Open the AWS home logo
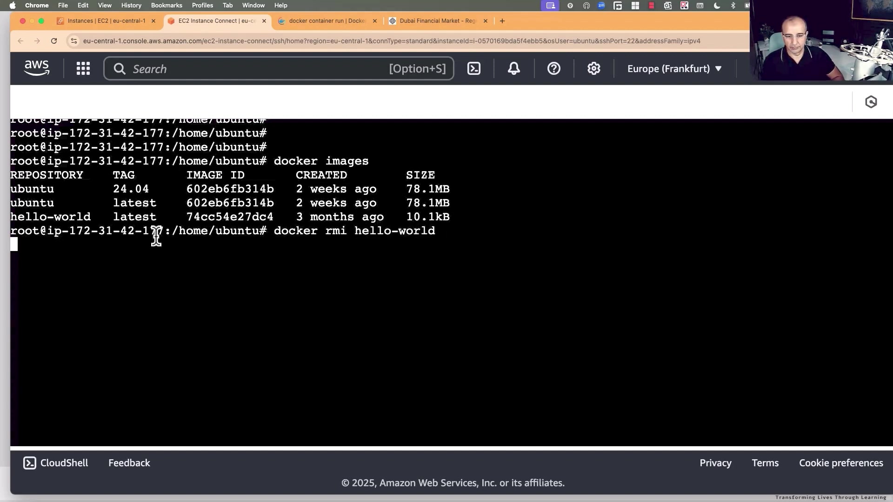 pos(37,68)
